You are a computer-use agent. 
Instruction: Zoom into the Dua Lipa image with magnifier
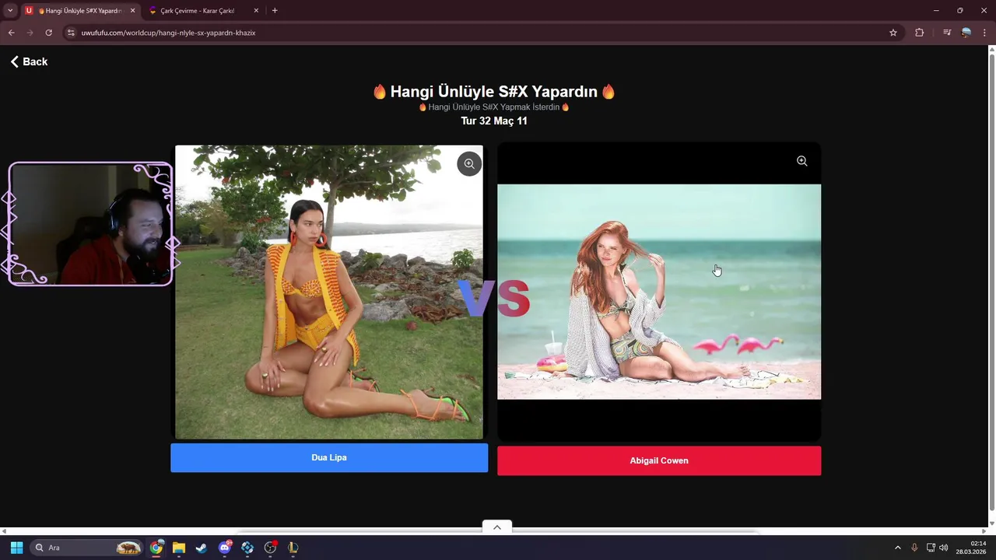click(469, 163)
